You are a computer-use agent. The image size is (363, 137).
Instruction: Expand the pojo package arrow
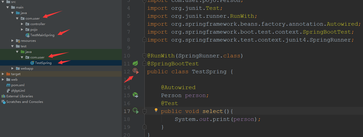coord(22,30)
